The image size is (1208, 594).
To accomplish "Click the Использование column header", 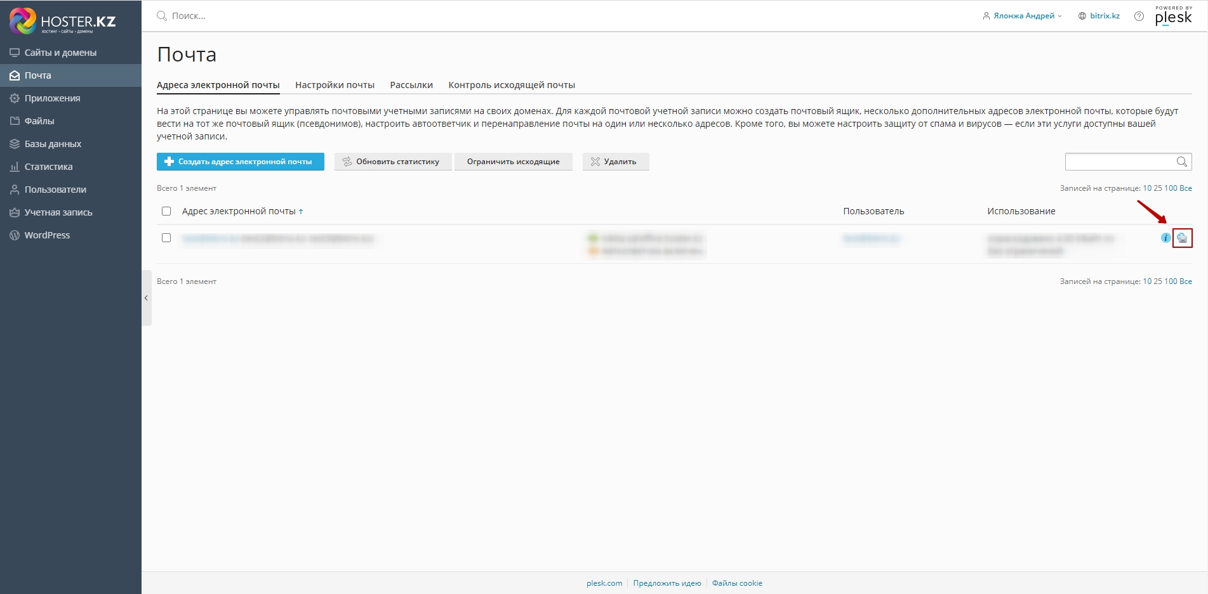I will pos(1021,211).
